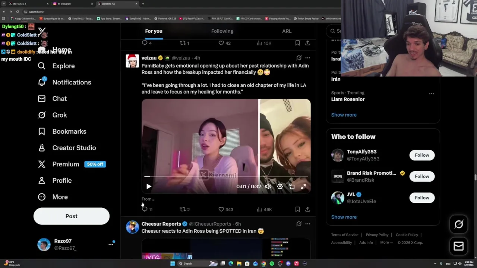Open veizau profile avatar
Viewport: 477px width, 268px height.
tap(132, 61)
